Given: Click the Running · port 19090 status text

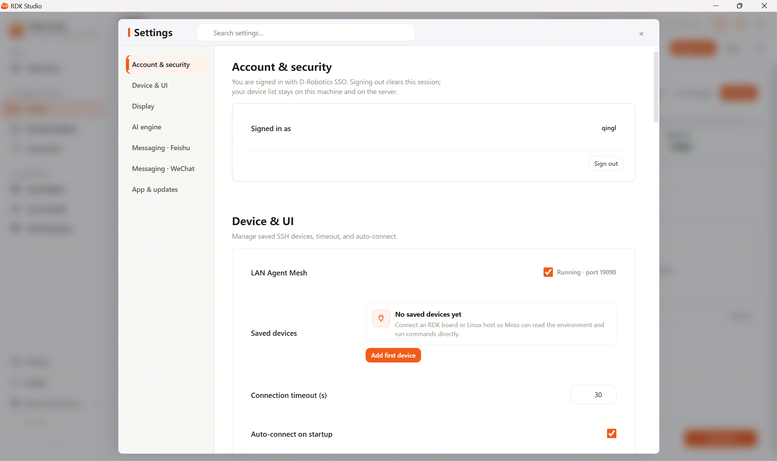Looking at the screenshot, I should click(586, 272).
